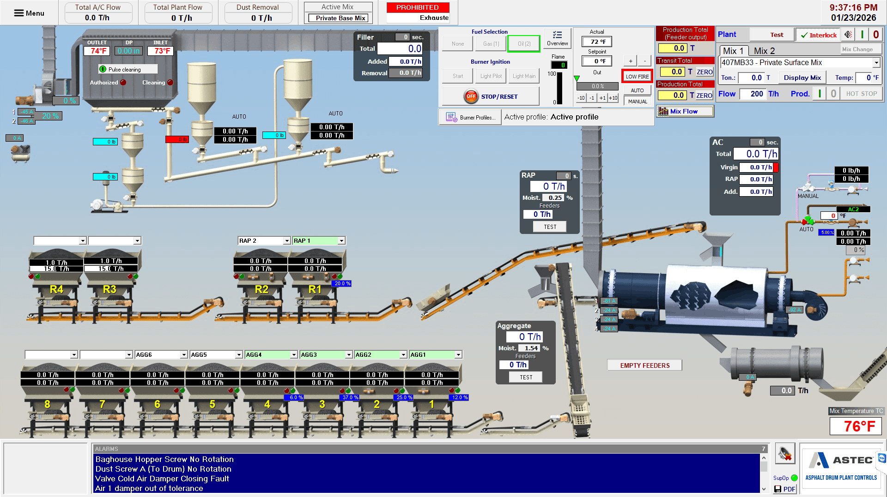The image size is (887, 497).
Task: Mute the speaker beside Interlock
Action: (x=848, y=35)
